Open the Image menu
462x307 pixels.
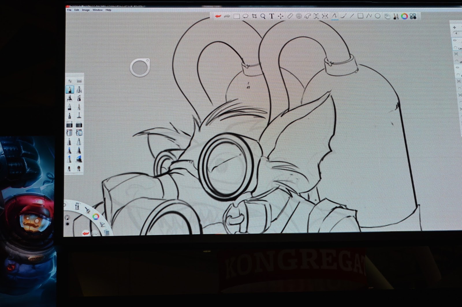pos(86,10)
